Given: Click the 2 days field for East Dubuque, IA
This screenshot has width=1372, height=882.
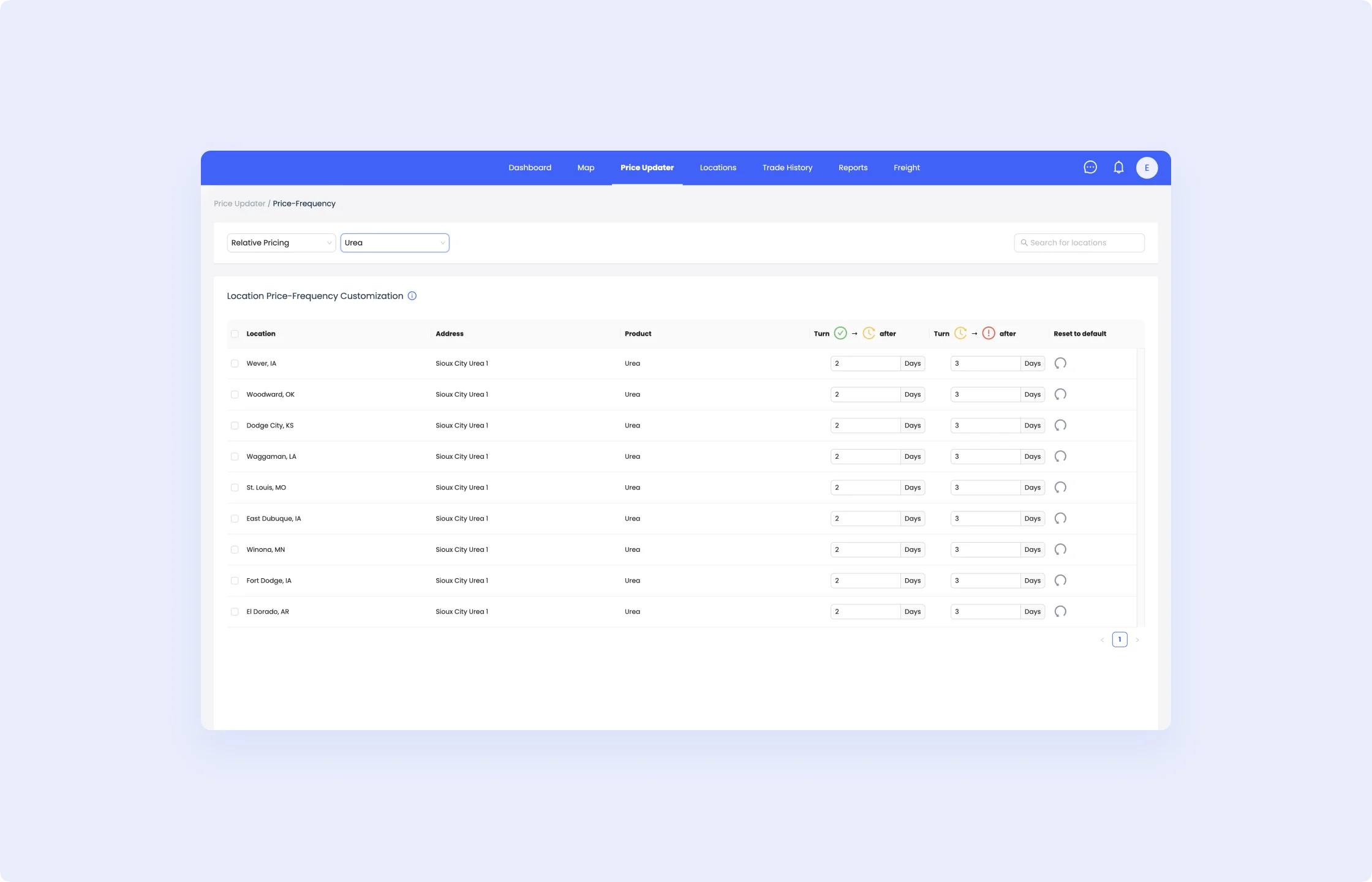Looking at the screenshot, I should tap(865, 518).
